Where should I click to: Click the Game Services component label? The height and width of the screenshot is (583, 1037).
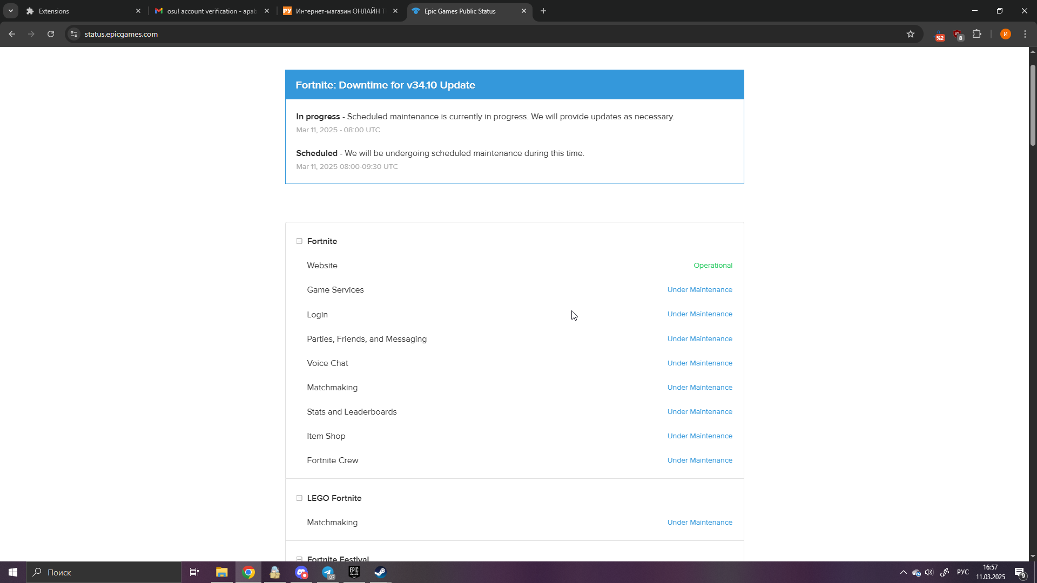point(335,290)
